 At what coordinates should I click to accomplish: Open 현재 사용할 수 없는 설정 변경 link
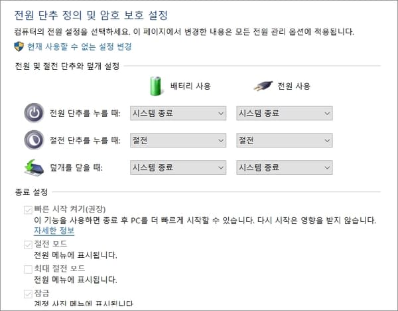(x=80, y=47)
